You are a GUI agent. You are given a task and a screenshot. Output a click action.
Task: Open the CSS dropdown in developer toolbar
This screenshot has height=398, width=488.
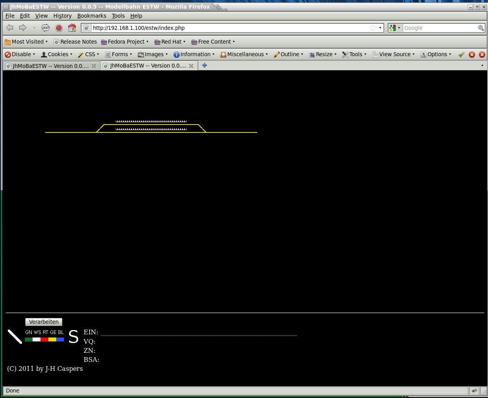point(89,54)
